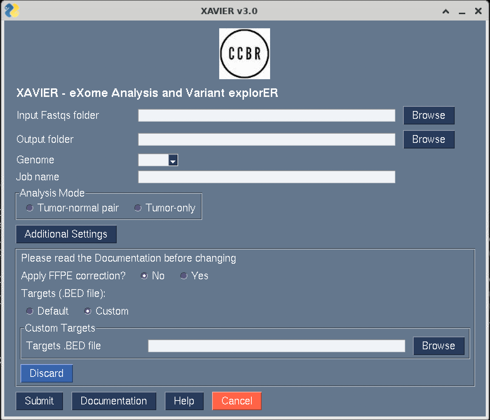Click the Job name text field
Viewport: 490px width, 420px height.
click(x=267, y=177)
